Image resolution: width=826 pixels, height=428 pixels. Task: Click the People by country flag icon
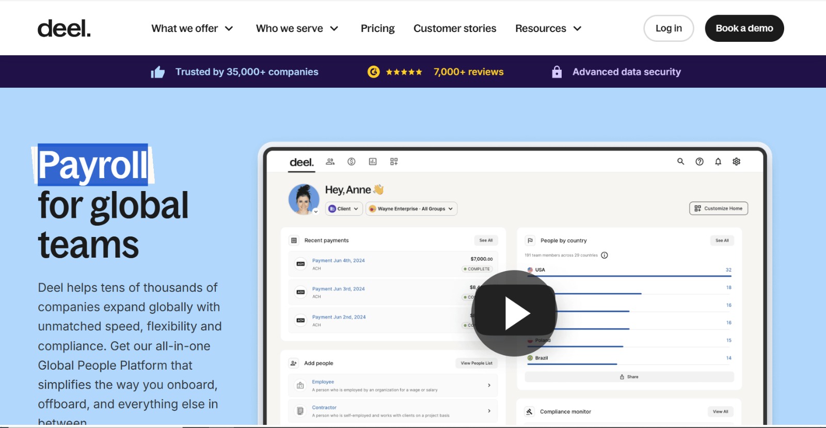[x=530, y=241]
